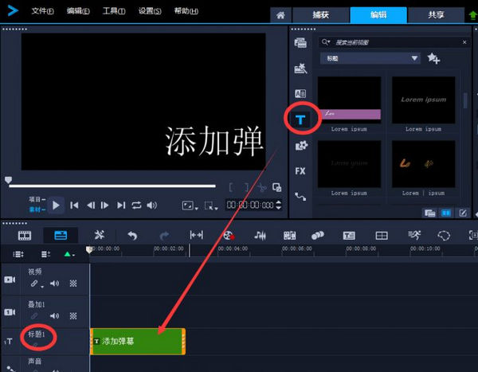Image resolution: width=478 pixels, height=372 pixels.
Task: Open the 设置 menu
Action: coord(150,11)
